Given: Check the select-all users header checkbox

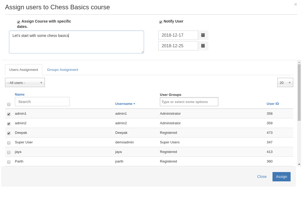Looking at the screenshot, I should pos(9,104).
